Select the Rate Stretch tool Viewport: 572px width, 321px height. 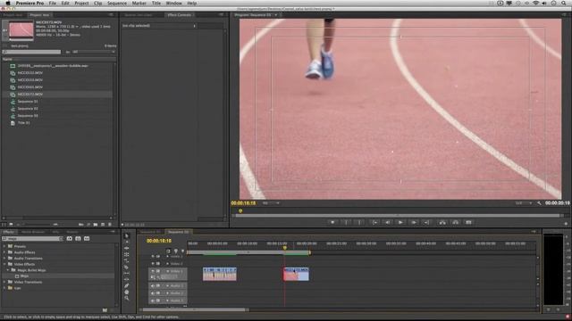[x=127, y=261]
